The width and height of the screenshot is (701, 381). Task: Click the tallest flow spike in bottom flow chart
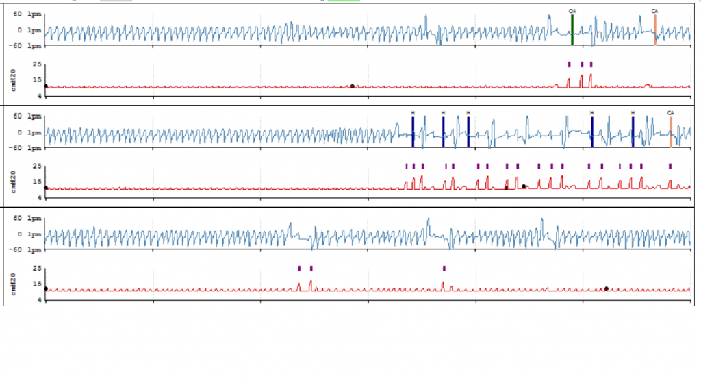pos(429,223)
